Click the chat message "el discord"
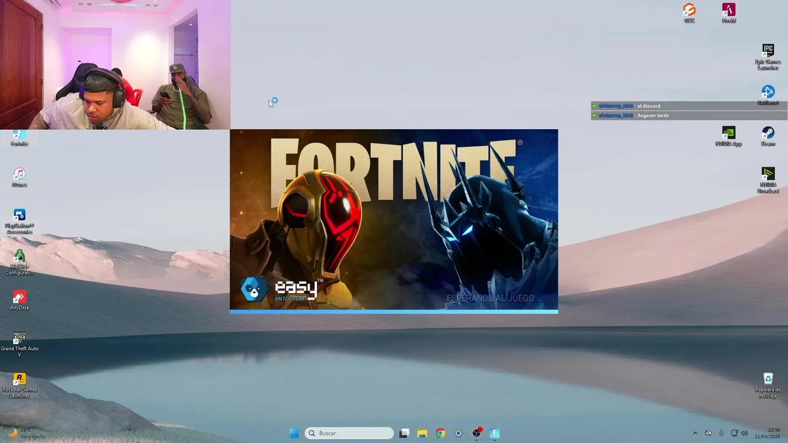 pos(649,106)
